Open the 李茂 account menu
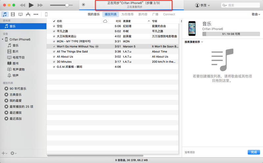The height and width of the screenshot is (163, 263). [x=203, y=5]
